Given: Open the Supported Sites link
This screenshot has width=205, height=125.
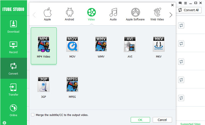Looking at the screenshot, I should click(x=190, y=124).
